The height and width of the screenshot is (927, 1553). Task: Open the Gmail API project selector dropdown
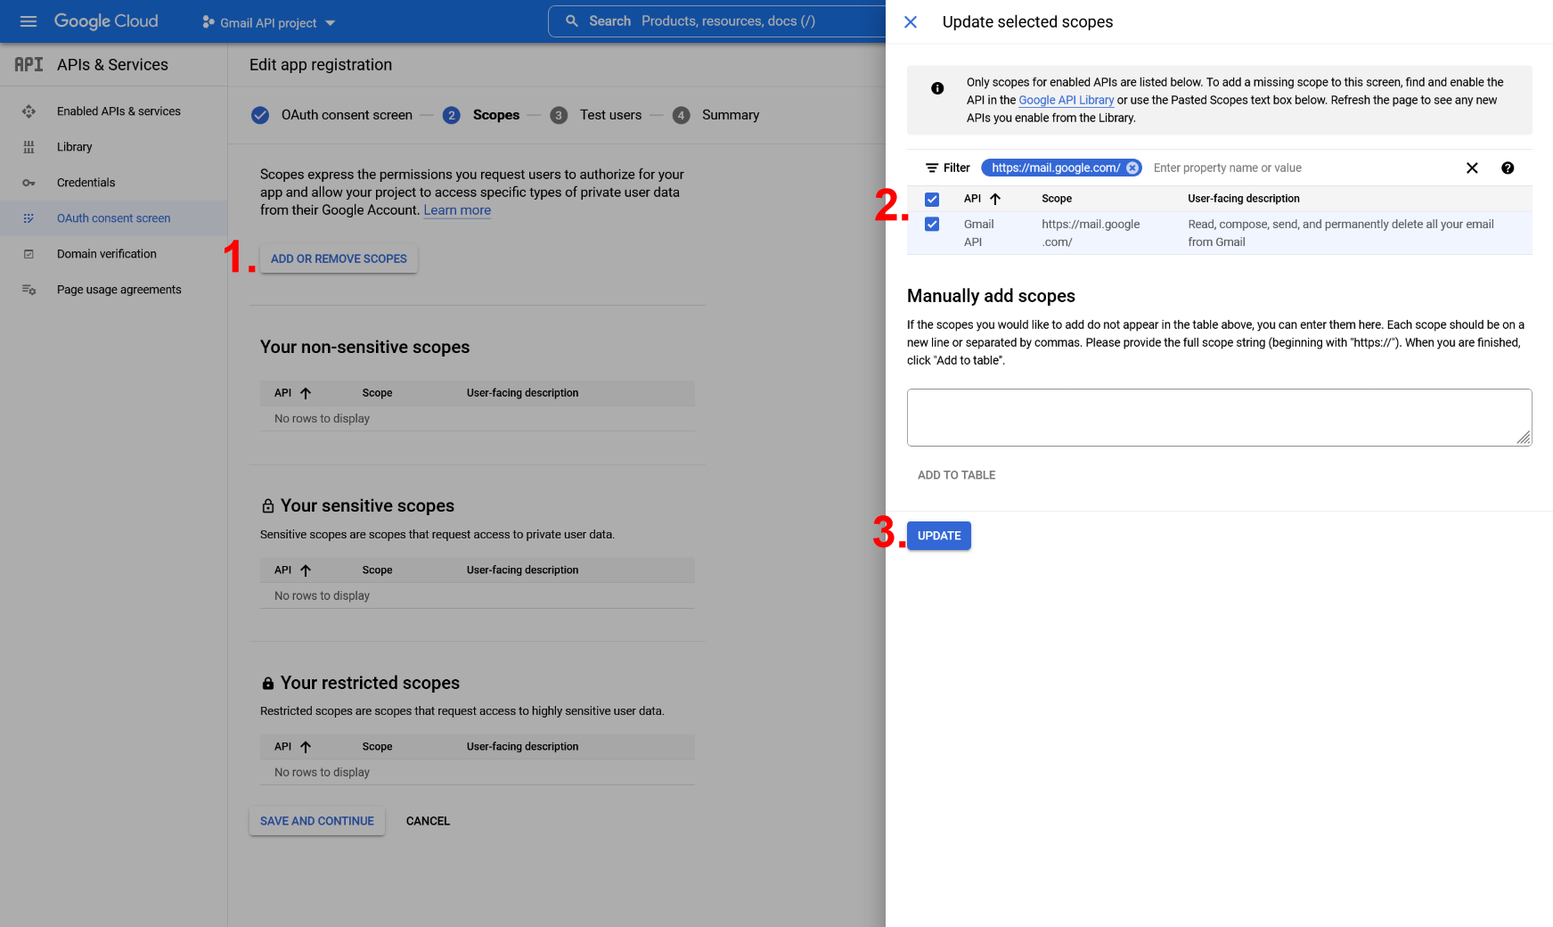tap(268, 22)
